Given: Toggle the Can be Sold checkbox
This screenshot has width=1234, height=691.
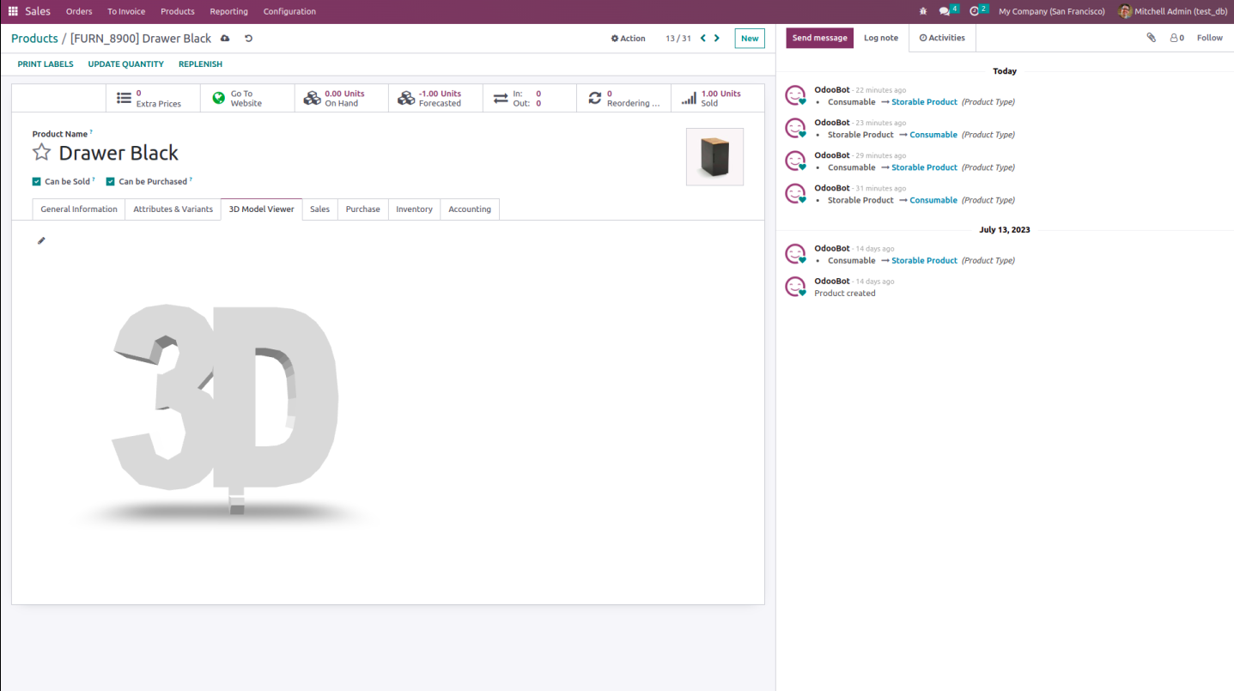Looking at the screenshot, I should pyautogui.click(x=37, y=181).
